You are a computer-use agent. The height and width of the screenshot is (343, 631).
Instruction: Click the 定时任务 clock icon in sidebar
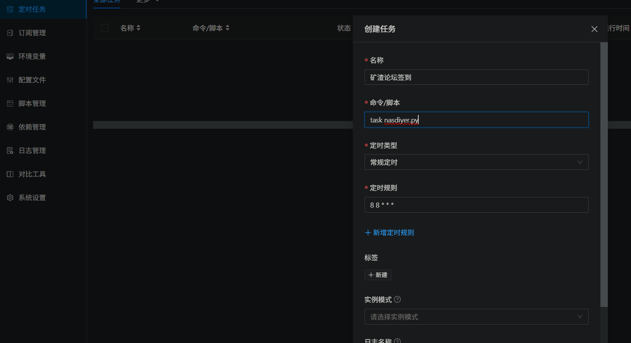[x=10, y=9]
